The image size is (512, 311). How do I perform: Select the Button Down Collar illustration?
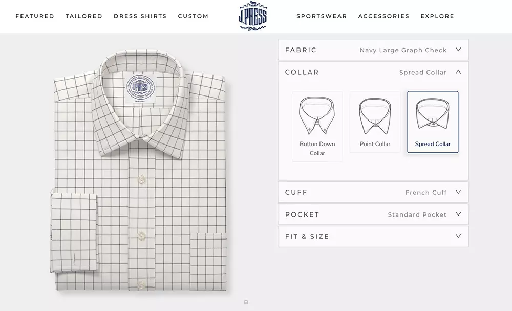pyautogui.click(x=317, y=115)
